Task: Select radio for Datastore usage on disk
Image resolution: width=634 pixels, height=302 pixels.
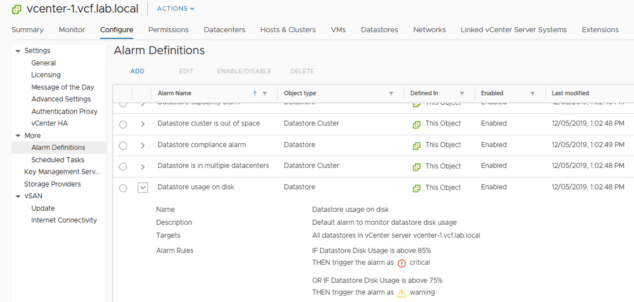Action: pos(123,188)
